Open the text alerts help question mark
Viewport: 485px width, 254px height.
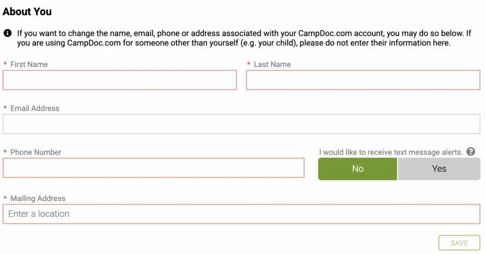coord(470,152)
